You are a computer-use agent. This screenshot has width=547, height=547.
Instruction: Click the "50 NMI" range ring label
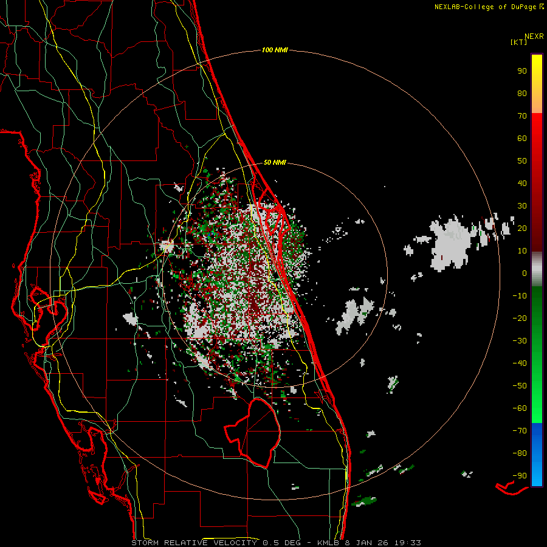pyautogui.click(x=275, y=162)
